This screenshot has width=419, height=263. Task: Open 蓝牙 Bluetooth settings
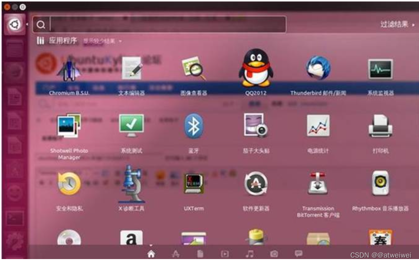point(194,126)
